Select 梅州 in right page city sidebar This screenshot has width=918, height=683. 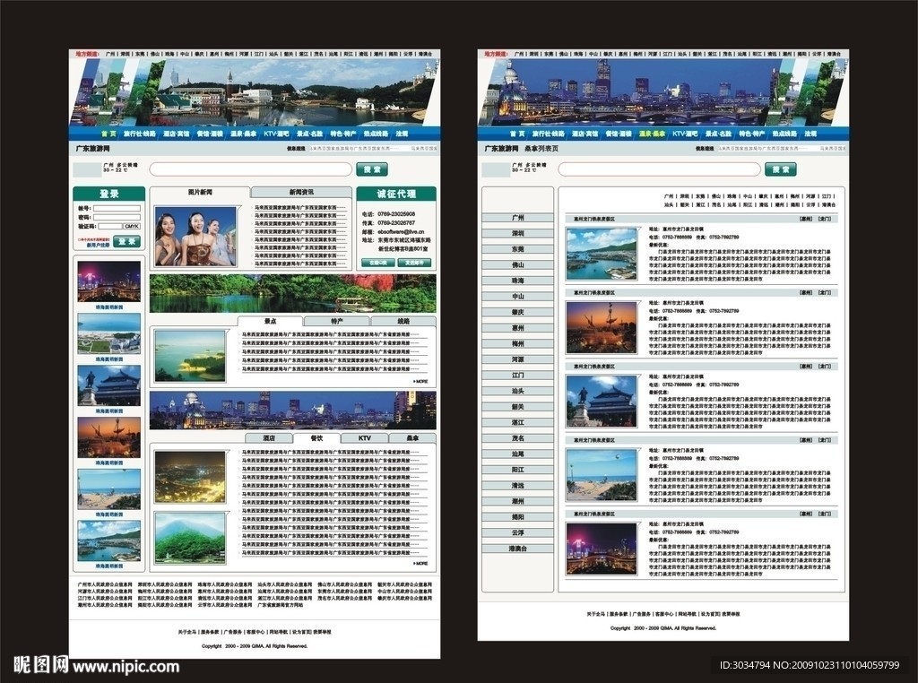pyautogui.click(x=517, y=344)
